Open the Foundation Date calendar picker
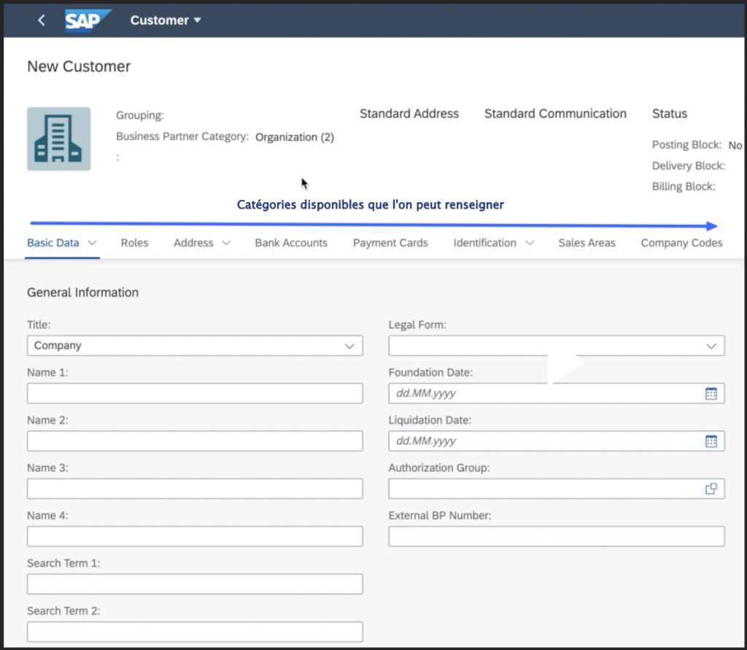This screenshot has height=650, width=747. coord(711,393)
